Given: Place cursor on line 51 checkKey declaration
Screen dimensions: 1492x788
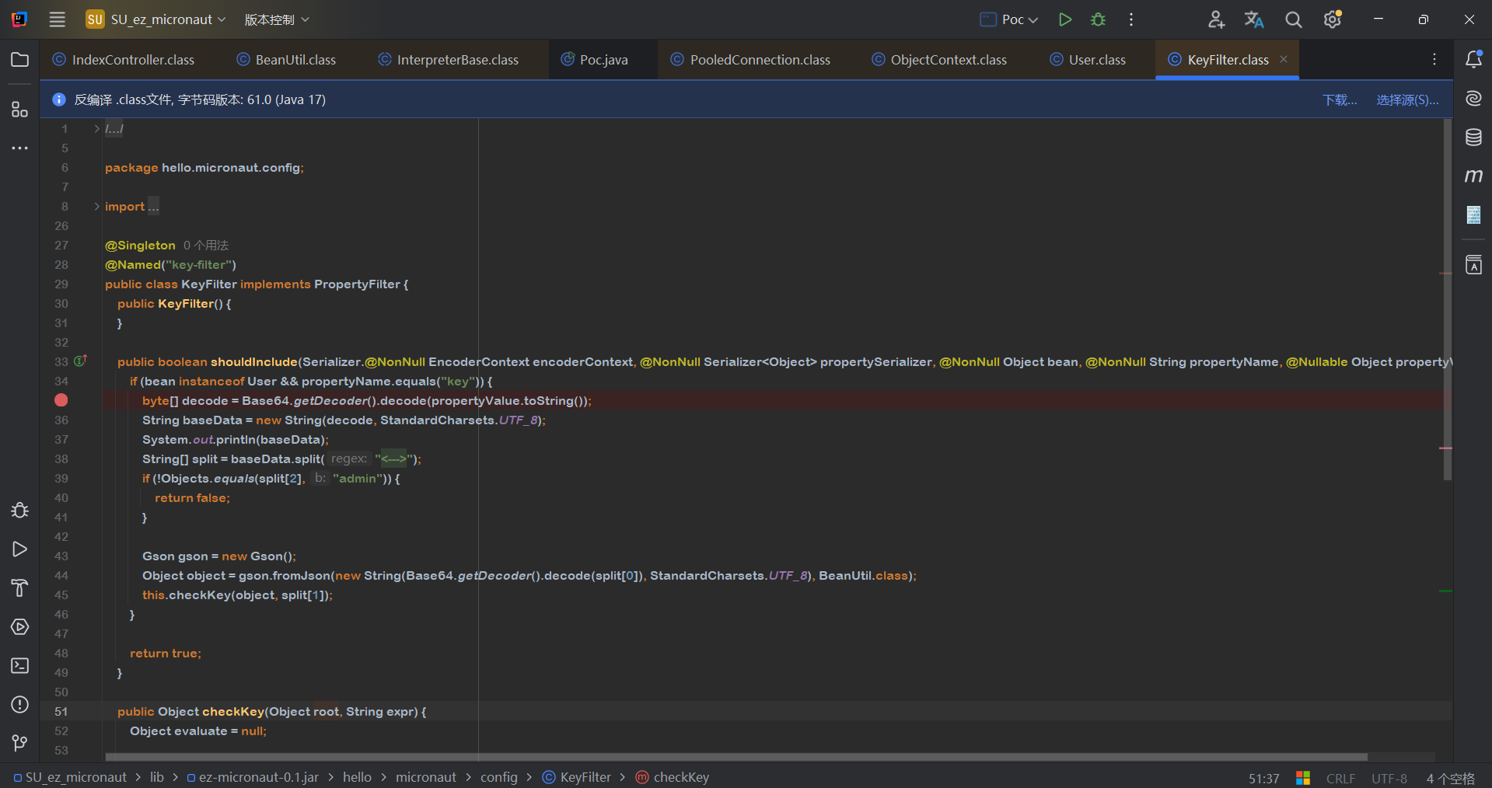Looking at the screenshot, I should click(x=271, y=712).
